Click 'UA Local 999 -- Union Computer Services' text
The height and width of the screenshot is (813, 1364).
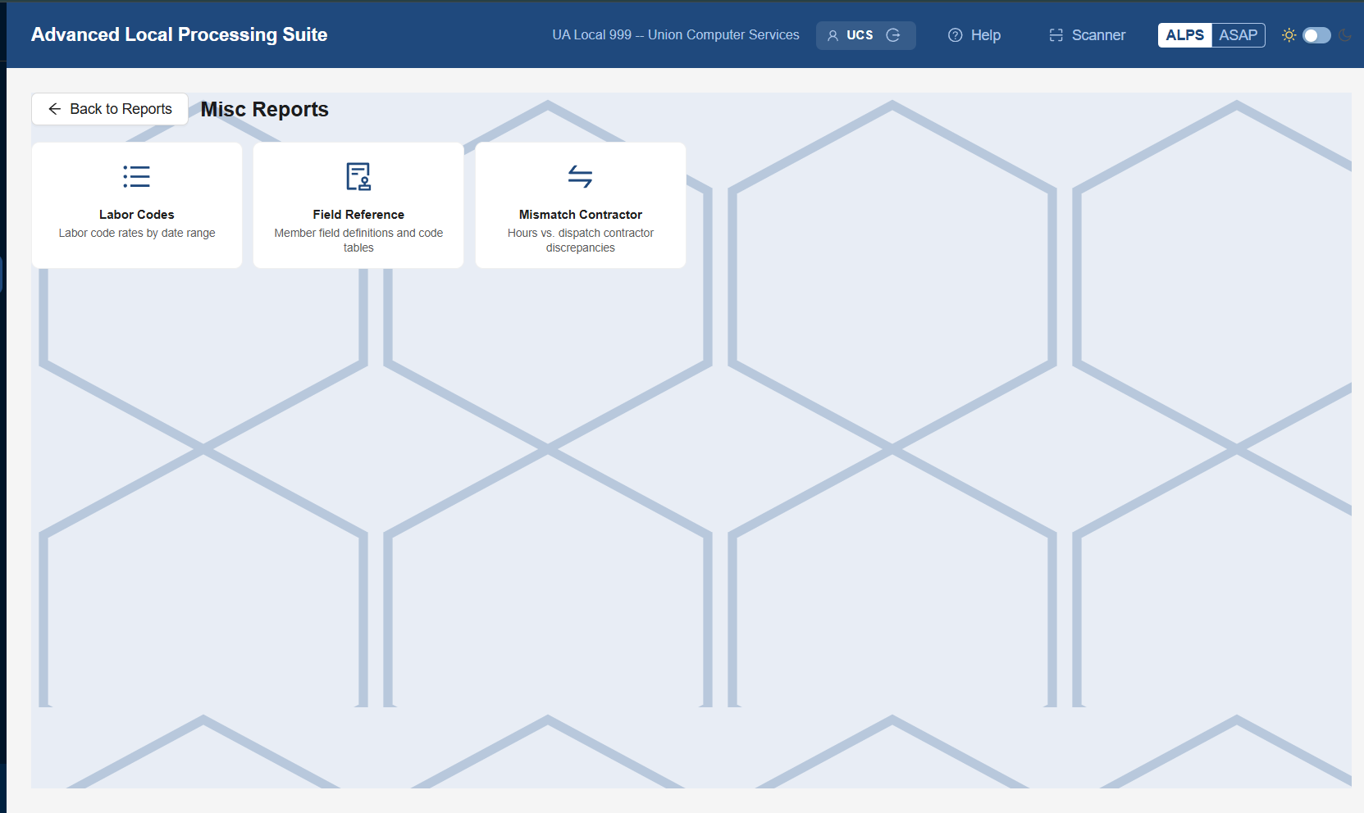[x=675, y=35]
